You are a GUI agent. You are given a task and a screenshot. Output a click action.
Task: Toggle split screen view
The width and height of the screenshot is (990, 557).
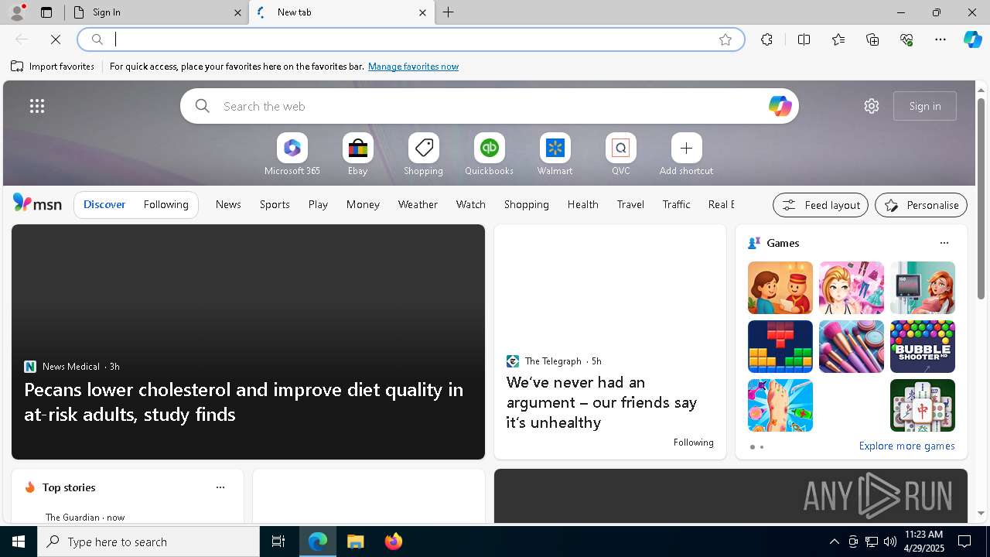(x=804, y=39)
